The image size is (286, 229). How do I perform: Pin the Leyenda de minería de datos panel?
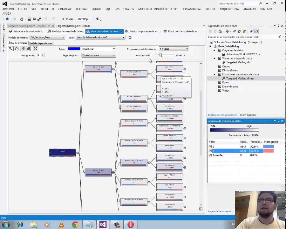tap(278, 121)
